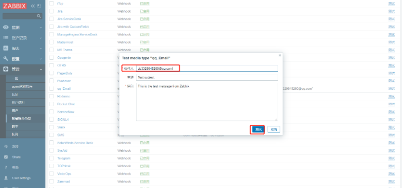Click the 已启用 status for Jira row

tap(145, 11)
